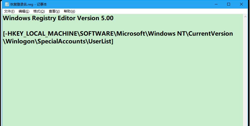Open the 帮助(H) menu

[x=69, y=11]
